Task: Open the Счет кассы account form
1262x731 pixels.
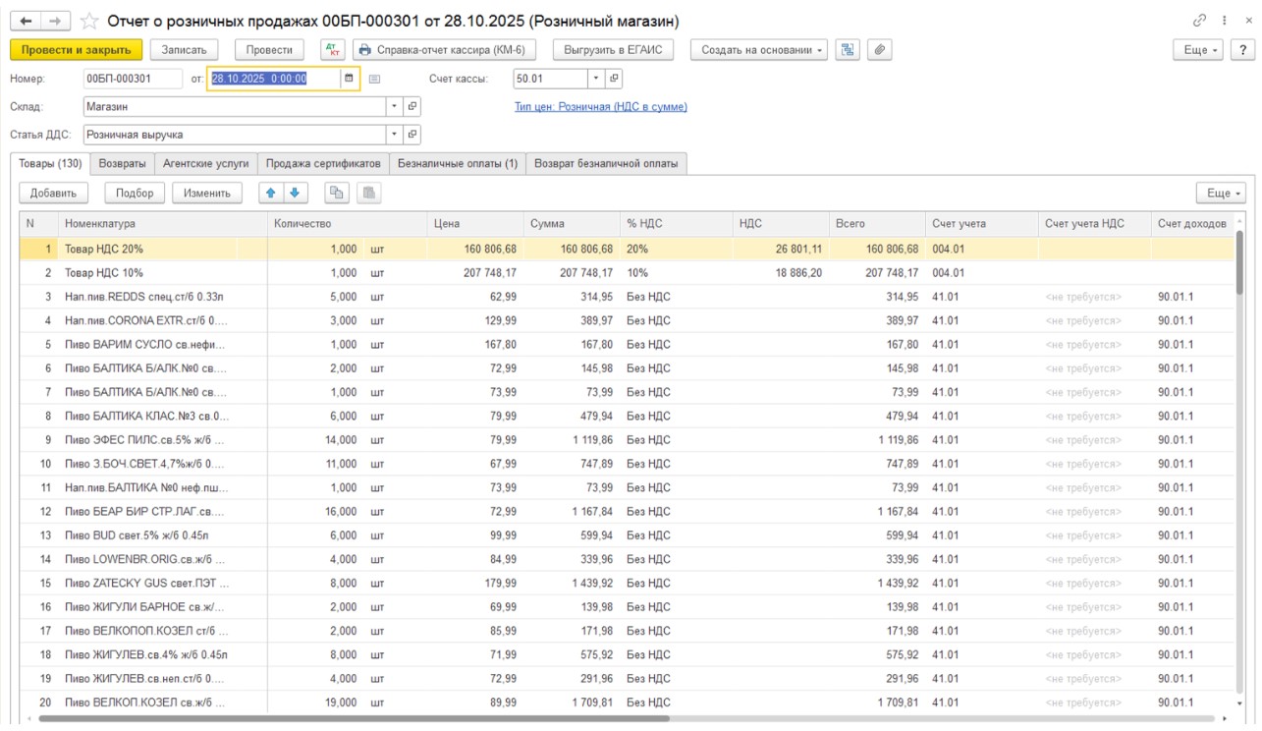Action: pos(614,79)
